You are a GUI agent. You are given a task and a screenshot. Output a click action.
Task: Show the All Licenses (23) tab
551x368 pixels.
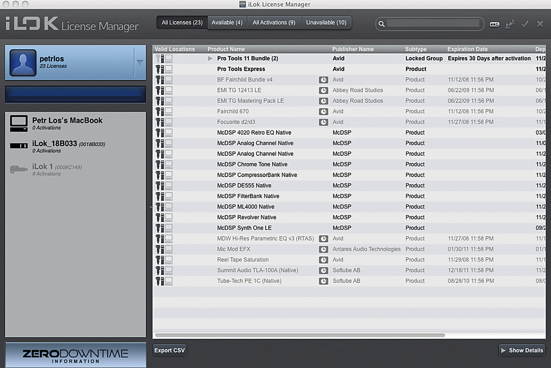182,23
